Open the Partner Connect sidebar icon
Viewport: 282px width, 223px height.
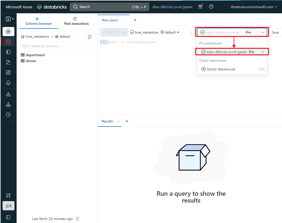tap(8, 196)
